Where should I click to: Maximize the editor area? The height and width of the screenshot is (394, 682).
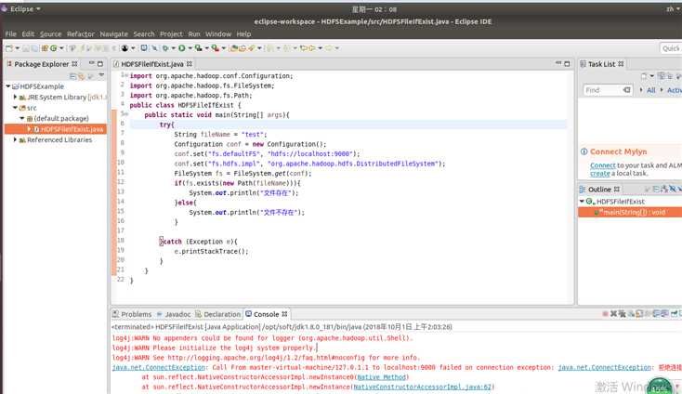(567, 64)
